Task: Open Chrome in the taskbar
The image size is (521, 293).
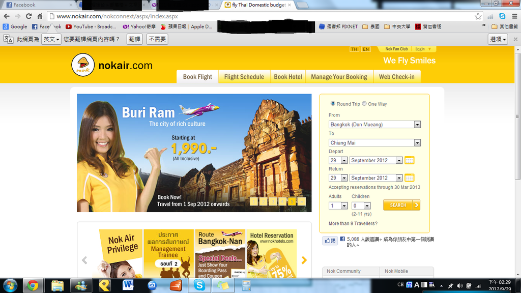Action: click(x=33, y=285)
